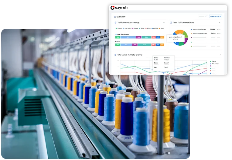The width and height of the screenshot is (232, 160).
Task: Click the ozyrah logo icon
Action: 113,8
